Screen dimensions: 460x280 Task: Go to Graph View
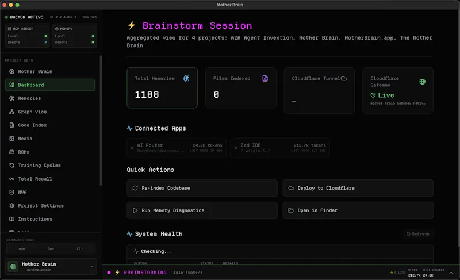tap(50, 112)
